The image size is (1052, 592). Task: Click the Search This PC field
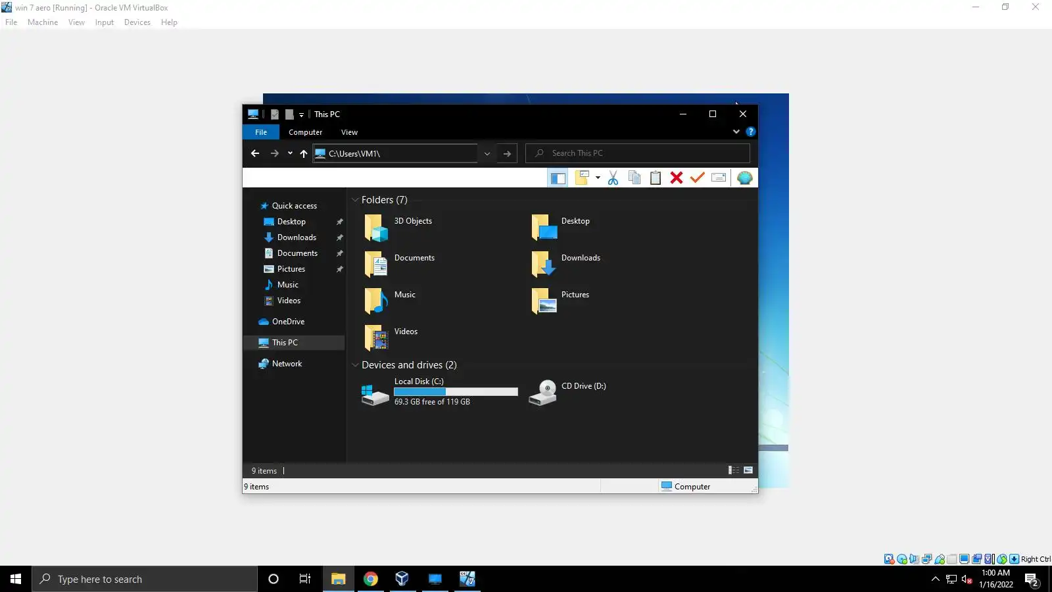tap(638, 153)
